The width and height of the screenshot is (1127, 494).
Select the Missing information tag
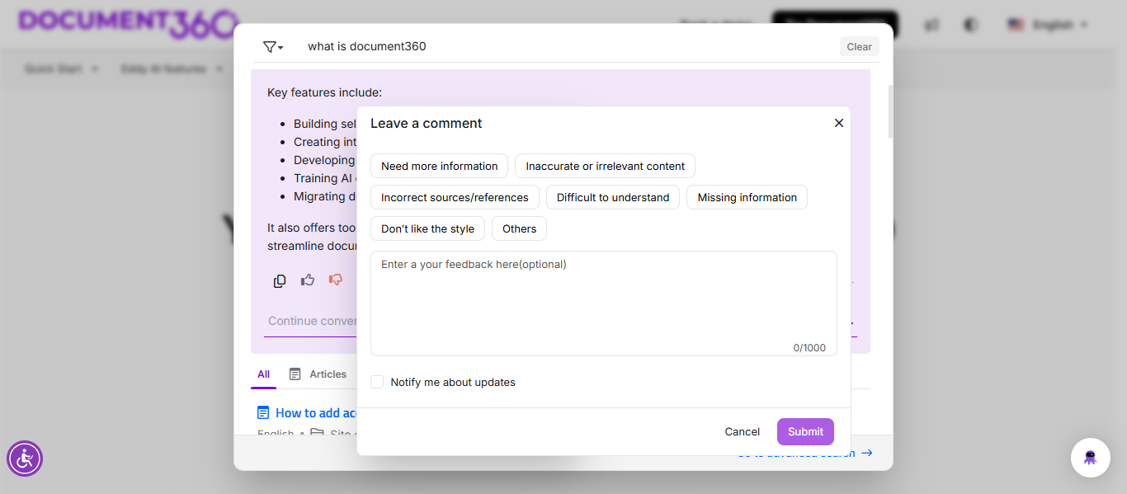tap(747, 197)
